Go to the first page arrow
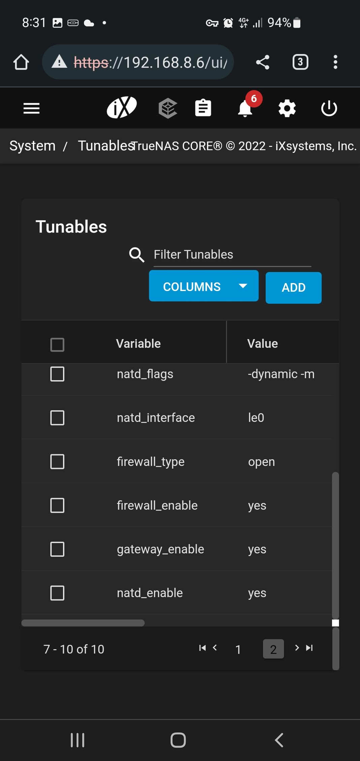This screenshot has height=761, width=360. [202, 648]
